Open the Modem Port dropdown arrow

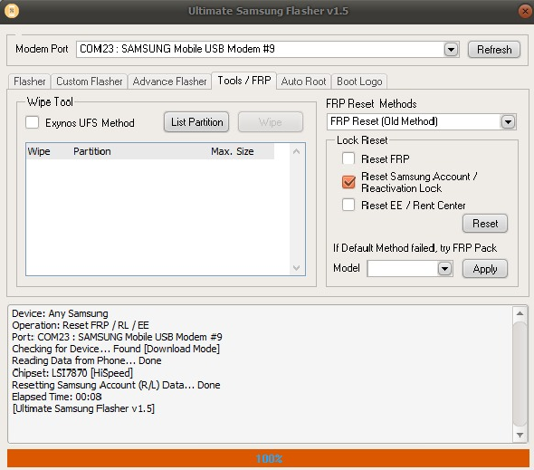[451, 50]
